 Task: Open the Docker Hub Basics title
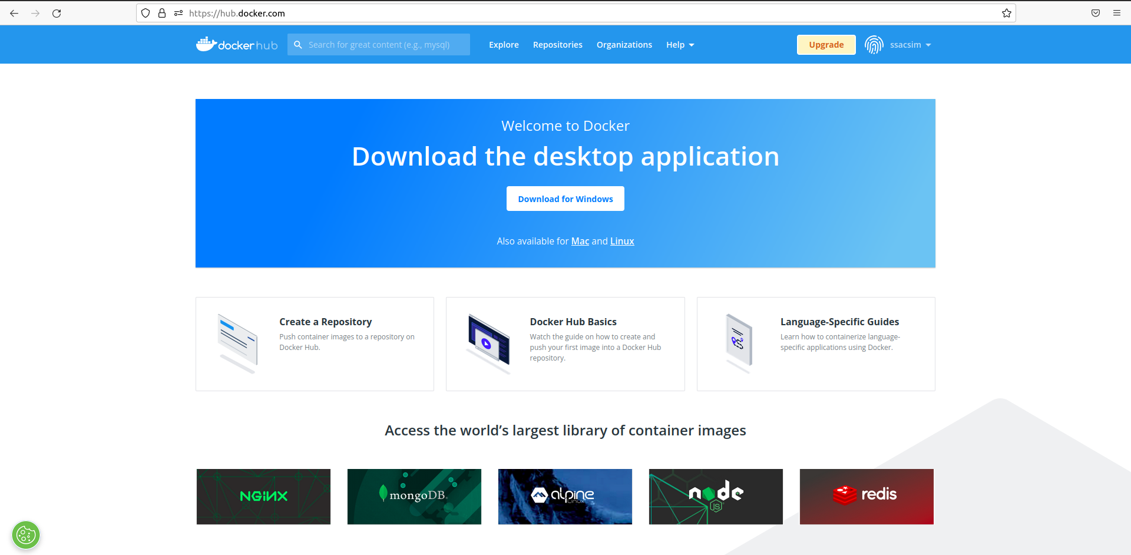tap(573, 322)
